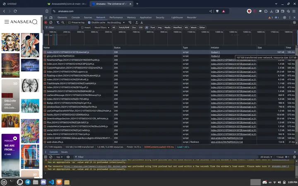Clear the network log
Screen dimensions: 298x186
[51, 22]
